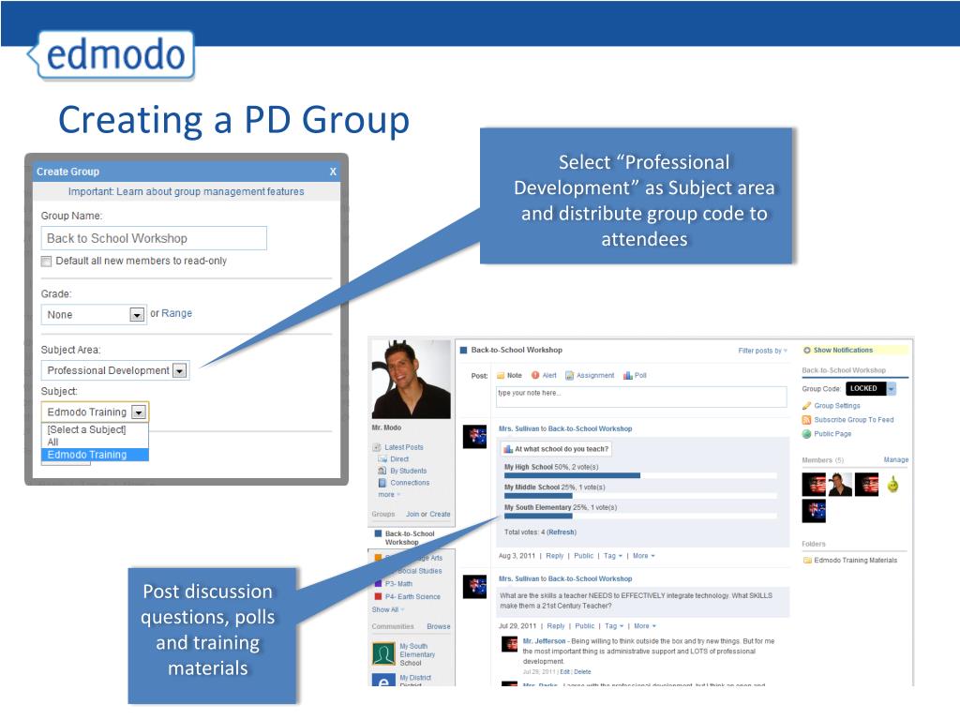Open the Grade dropdown showing None
This screenshot has height=720, width=960.
point(94,315)
